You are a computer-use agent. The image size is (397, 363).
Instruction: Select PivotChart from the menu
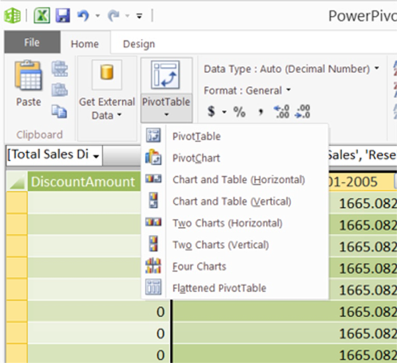(x=196, y=158)
